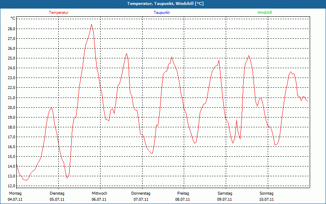This screenshot has width=326, height=204.
Task: Click the date '05.07.11'
Action: tap(57, 200)
